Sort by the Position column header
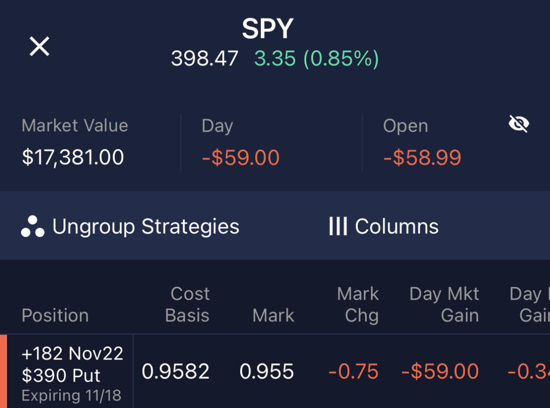The image size is (550, 408). pyautogui.click(x=55, y=315)
